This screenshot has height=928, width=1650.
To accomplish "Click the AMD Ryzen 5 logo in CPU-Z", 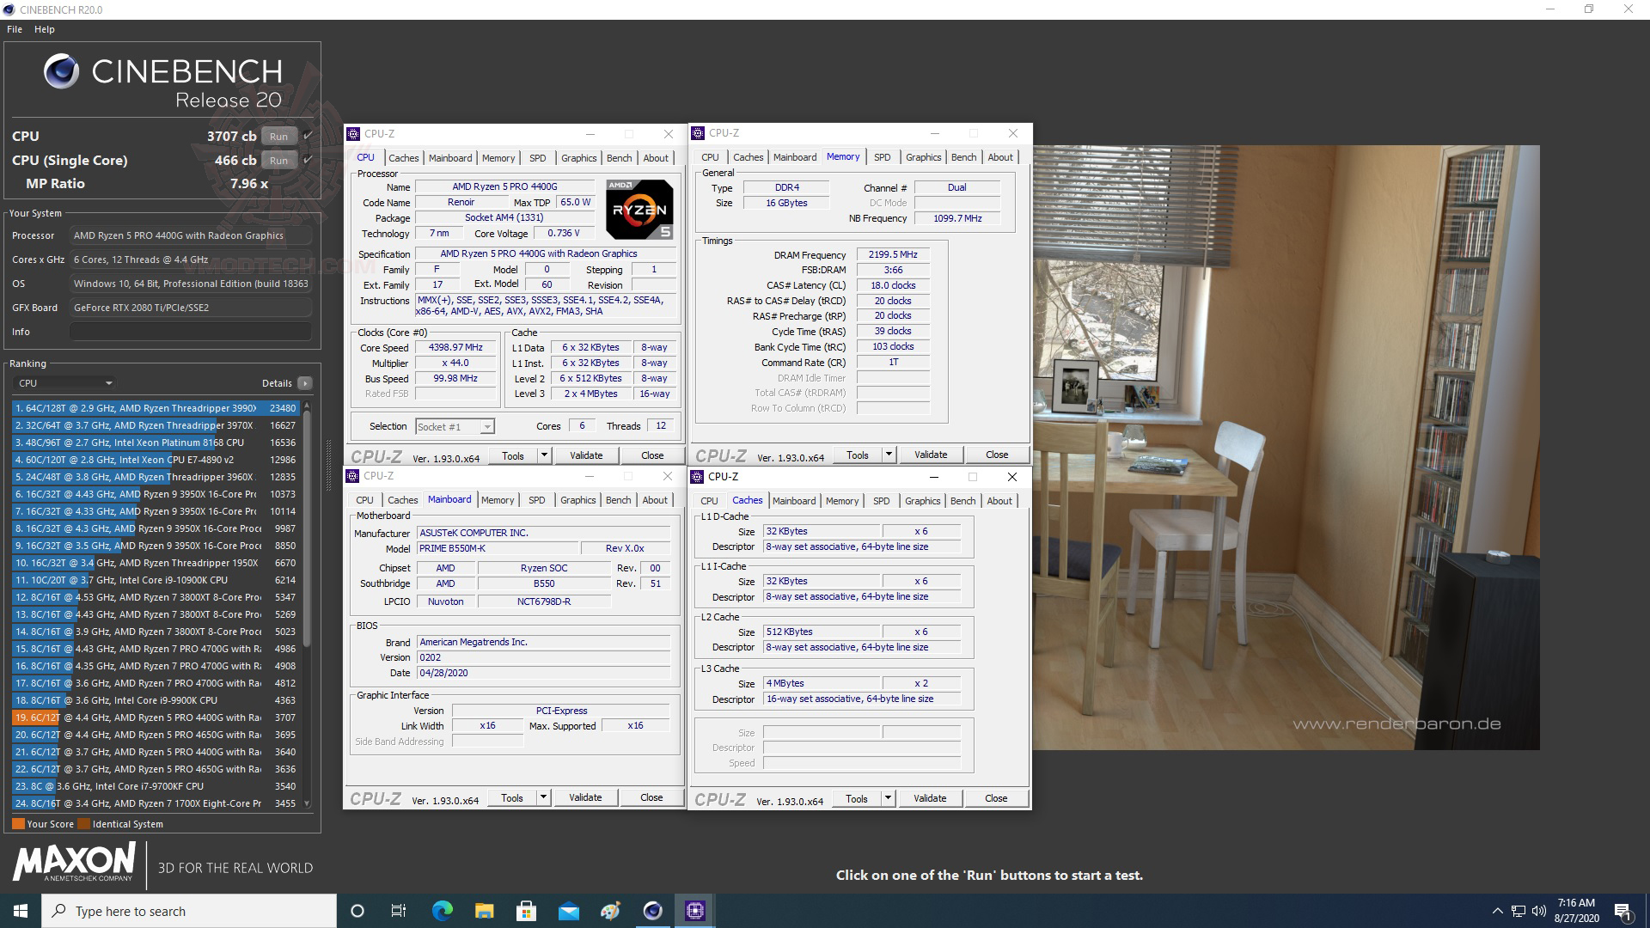I will click(x=640, y=209).
